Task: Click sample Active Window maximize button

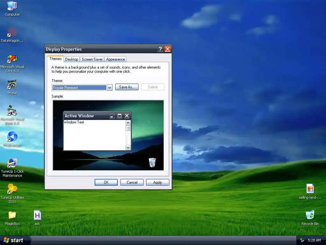Action: pyautogui.click(x=119, y=116)
